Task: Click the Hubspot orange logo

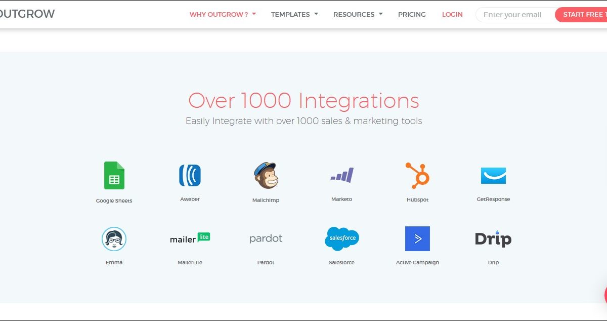Action: (417, 175)
